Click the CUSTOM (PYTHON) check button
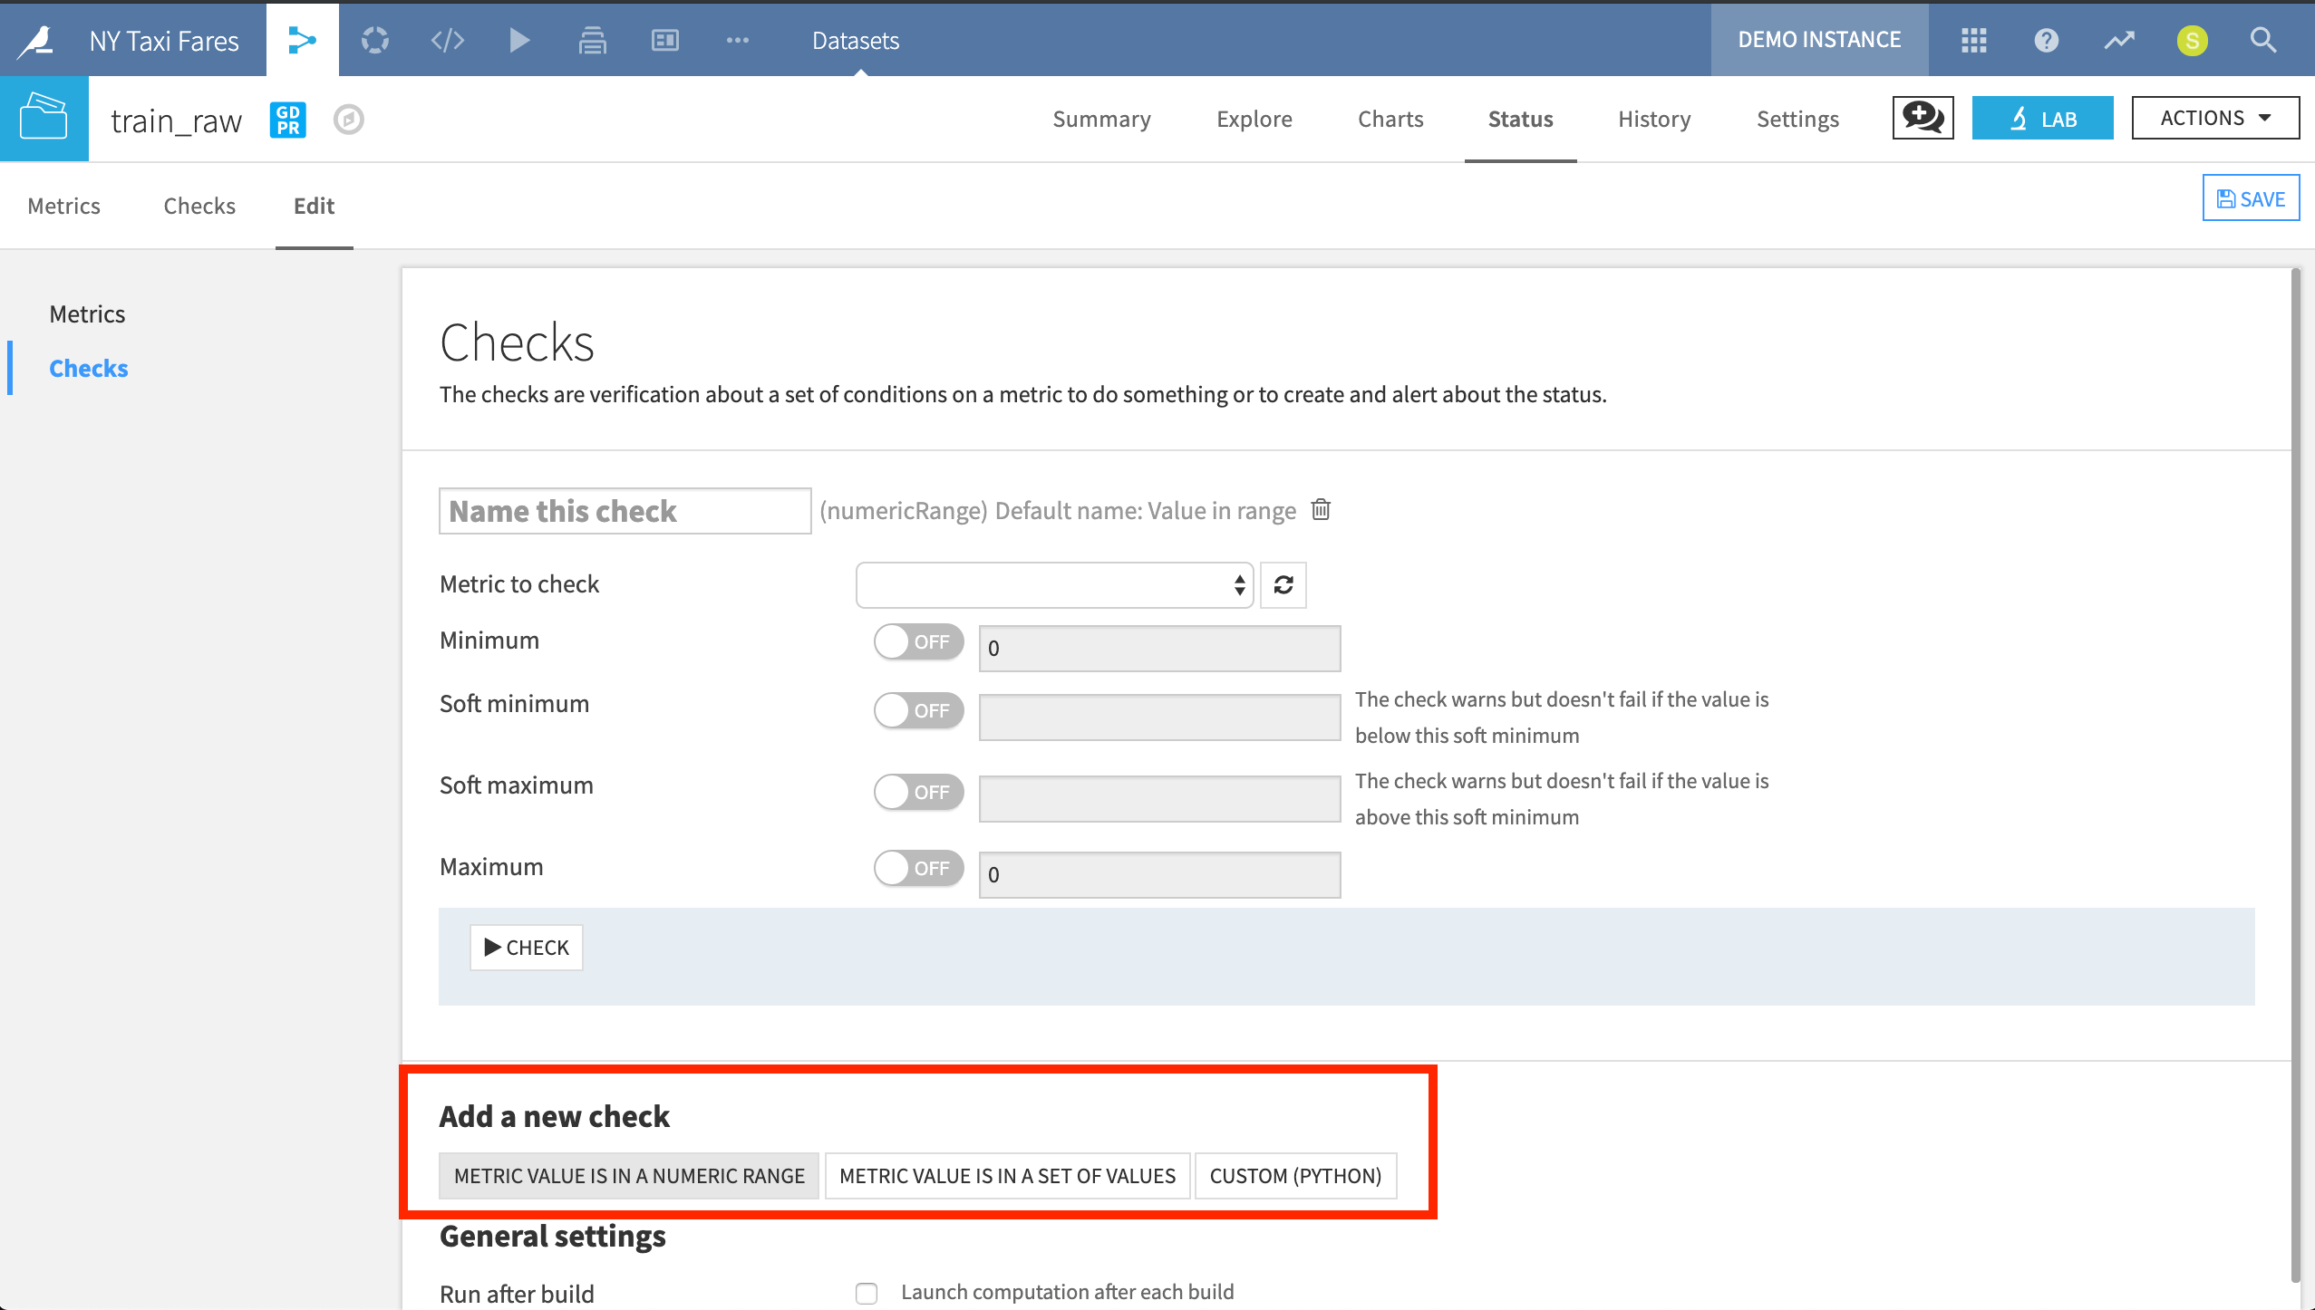Screen dimensions: 2315x1310 pyautogui.click(x=1296, y=1175)
